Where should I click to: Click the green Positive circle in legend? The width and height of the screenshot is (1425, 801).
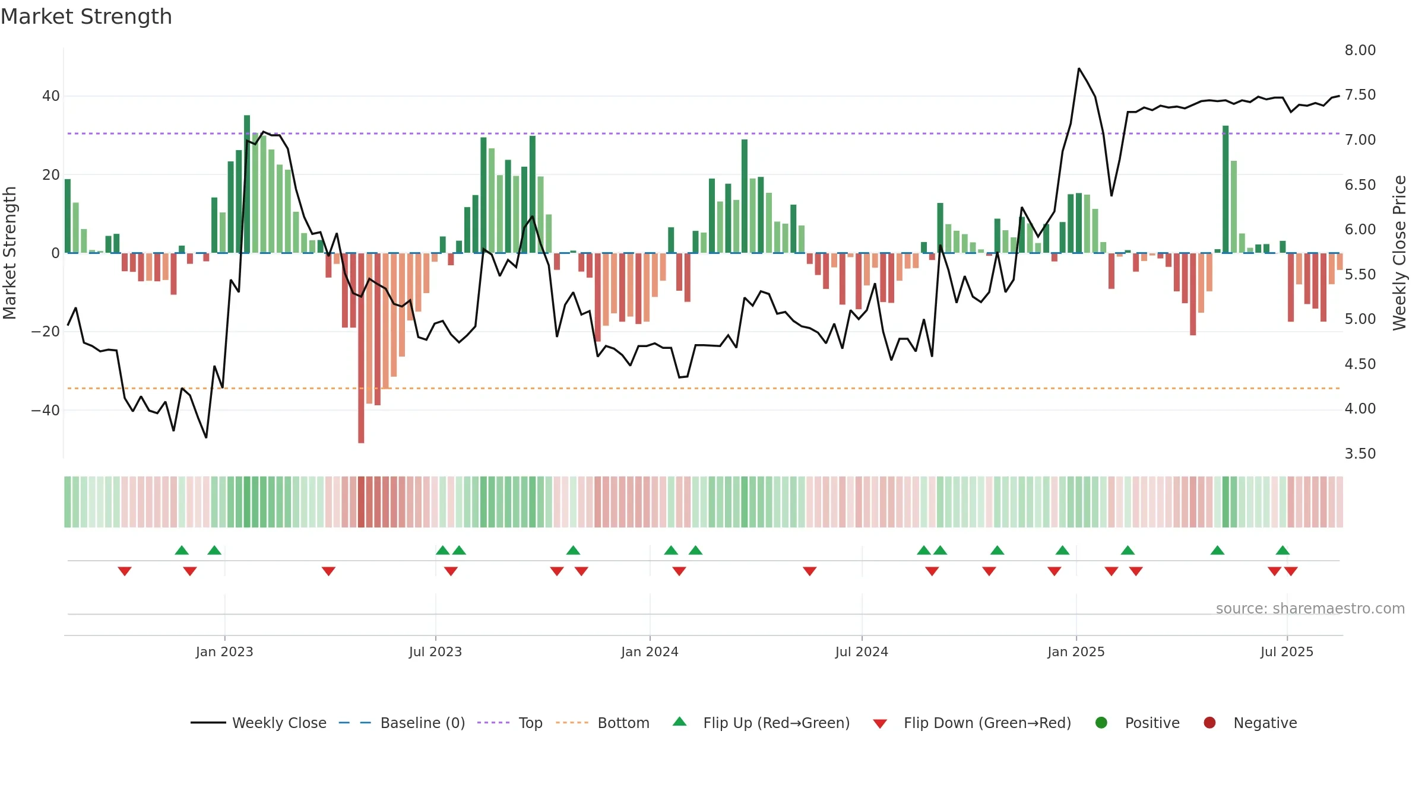point(1101,723)
